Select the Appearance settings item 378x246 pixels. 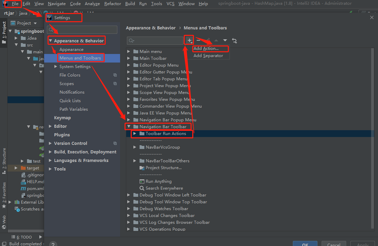(71, 49)
